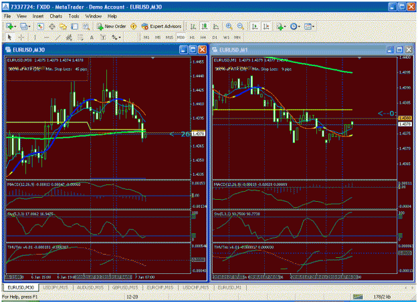
Task: Toggle Auto Scroll chart option
Action: tap(255, 26)
